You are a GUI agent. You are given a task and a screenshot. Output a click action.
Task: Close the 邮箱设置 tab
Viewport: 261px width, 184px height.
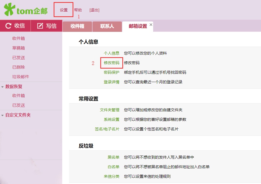click(x=151, y=25)
